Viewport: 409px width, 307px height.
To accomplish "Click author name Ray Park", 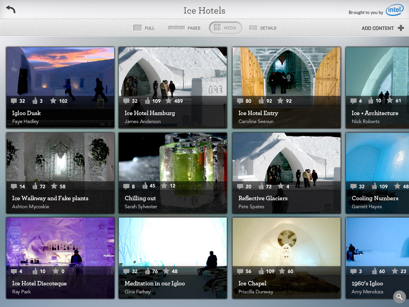I will tap(22, 291).
